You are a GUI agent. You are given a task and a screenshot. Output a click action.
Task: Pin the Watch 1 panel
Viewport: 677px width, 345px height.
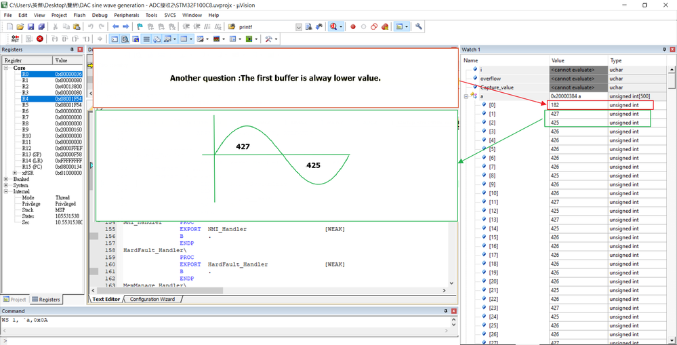[x=664, y=49]
